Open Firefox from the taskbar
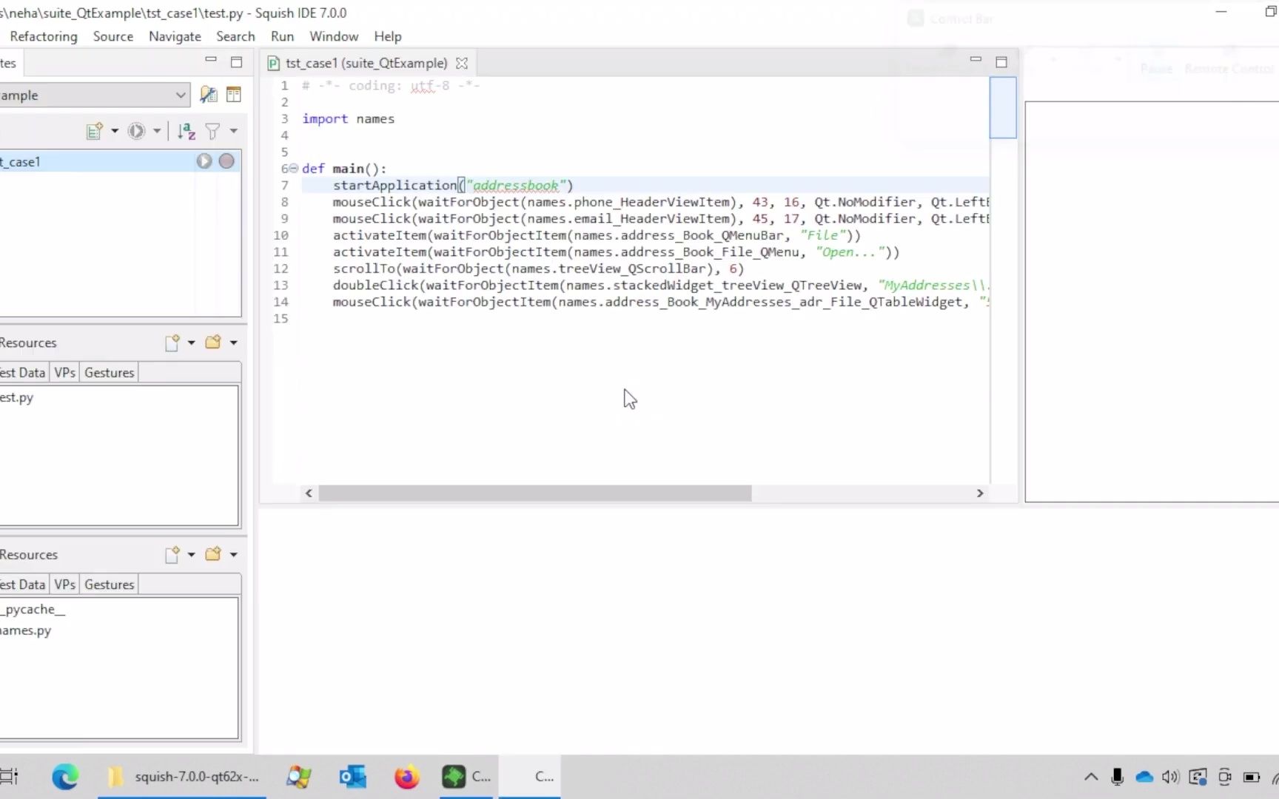Screen dimensions: 1279x799 click(x=406, y=777)
